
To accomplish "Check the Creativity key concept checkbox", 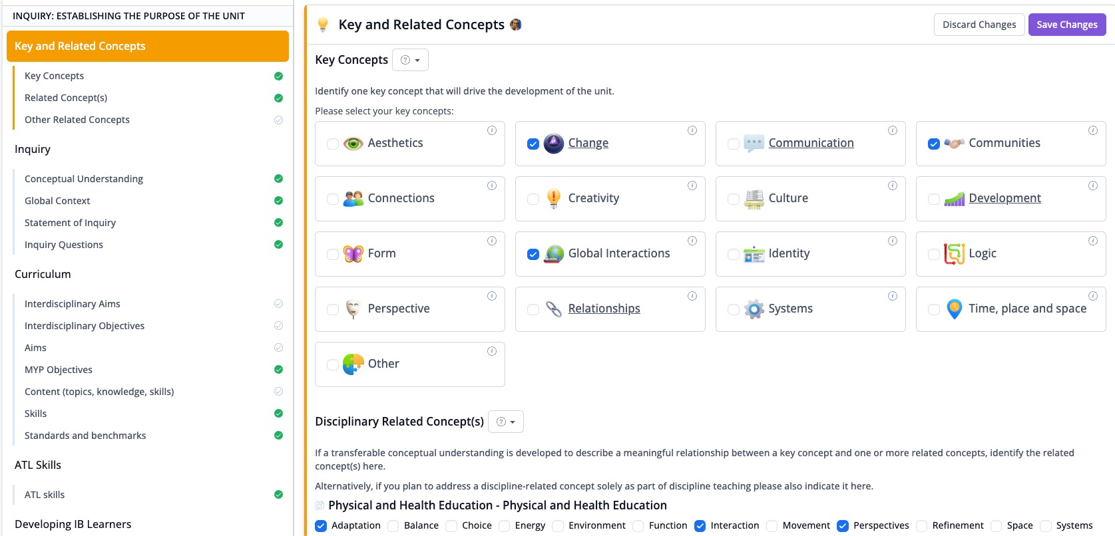I will [533, 199].
